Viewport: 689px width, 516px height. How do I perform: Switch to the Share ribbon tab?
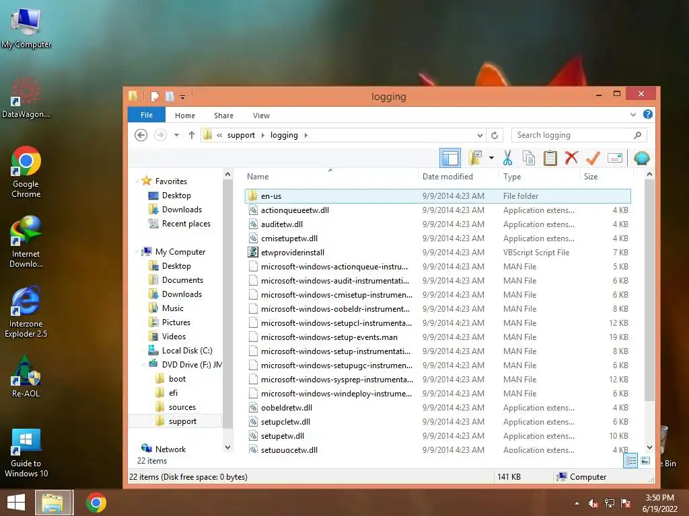(223, 116)
